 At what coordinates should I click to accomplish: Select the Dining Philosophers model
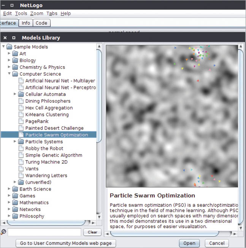[48, 101]
